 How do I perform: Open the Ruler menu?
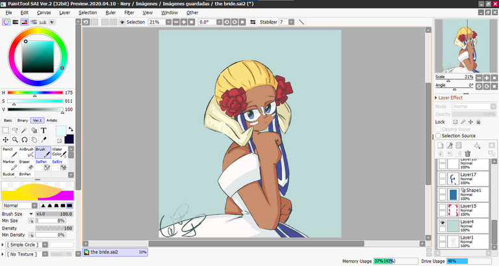click(x=110, y=12)
